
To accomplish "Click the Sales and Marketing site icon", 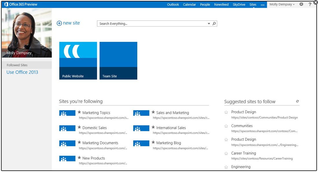I will pos(141,113).
